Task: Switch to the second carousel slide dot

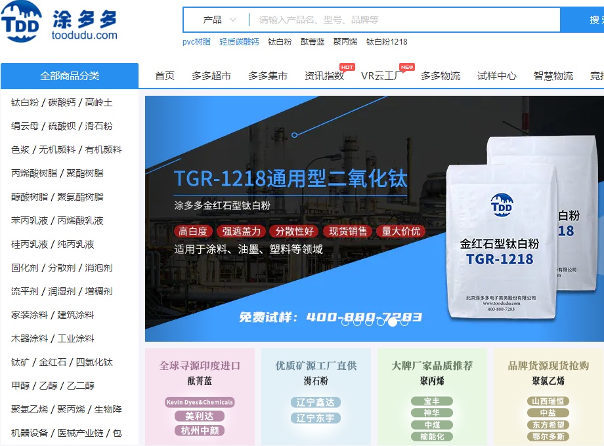Action: pyautogui.click(x=357, y=322)
